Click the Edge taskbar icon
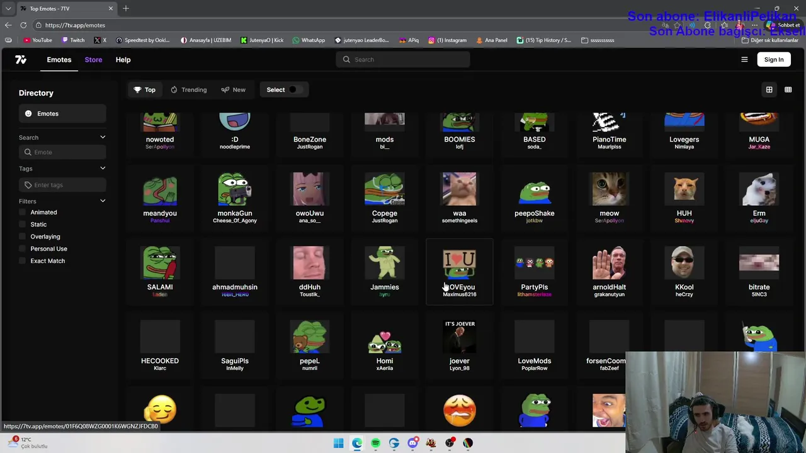This screenshot has height=453, width=806. [357, 443]
